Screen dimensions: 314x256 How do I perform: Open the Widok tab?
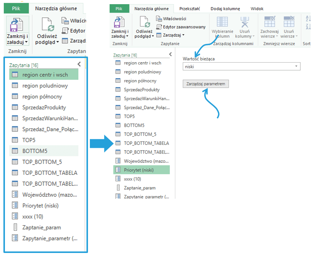[257, 8]
